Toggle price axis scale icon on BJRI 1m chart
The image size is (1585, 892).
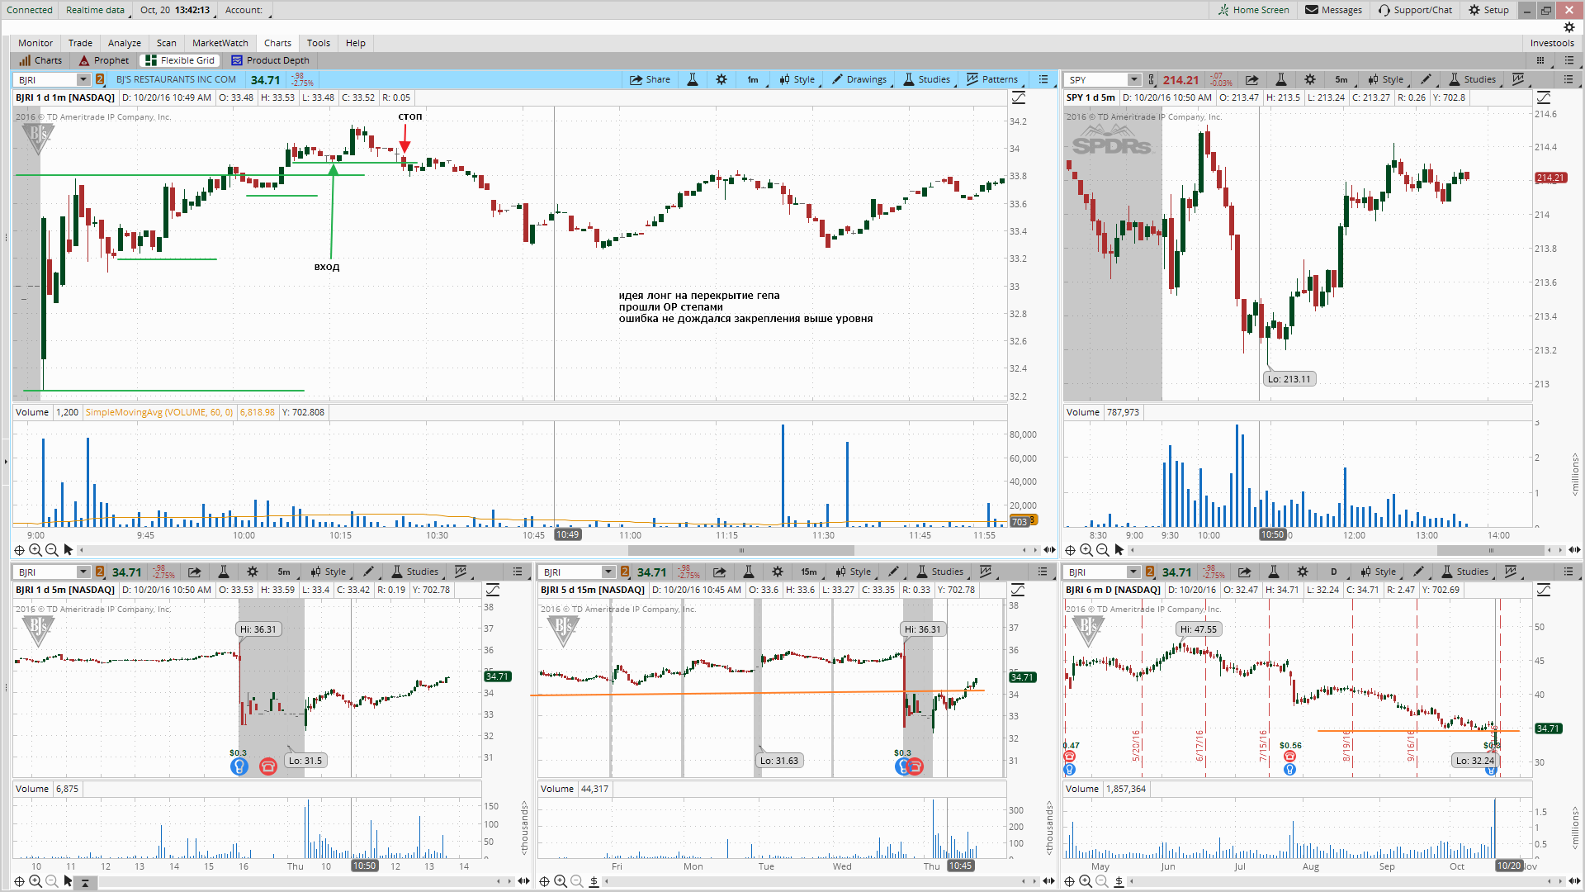coord(1019,98)
